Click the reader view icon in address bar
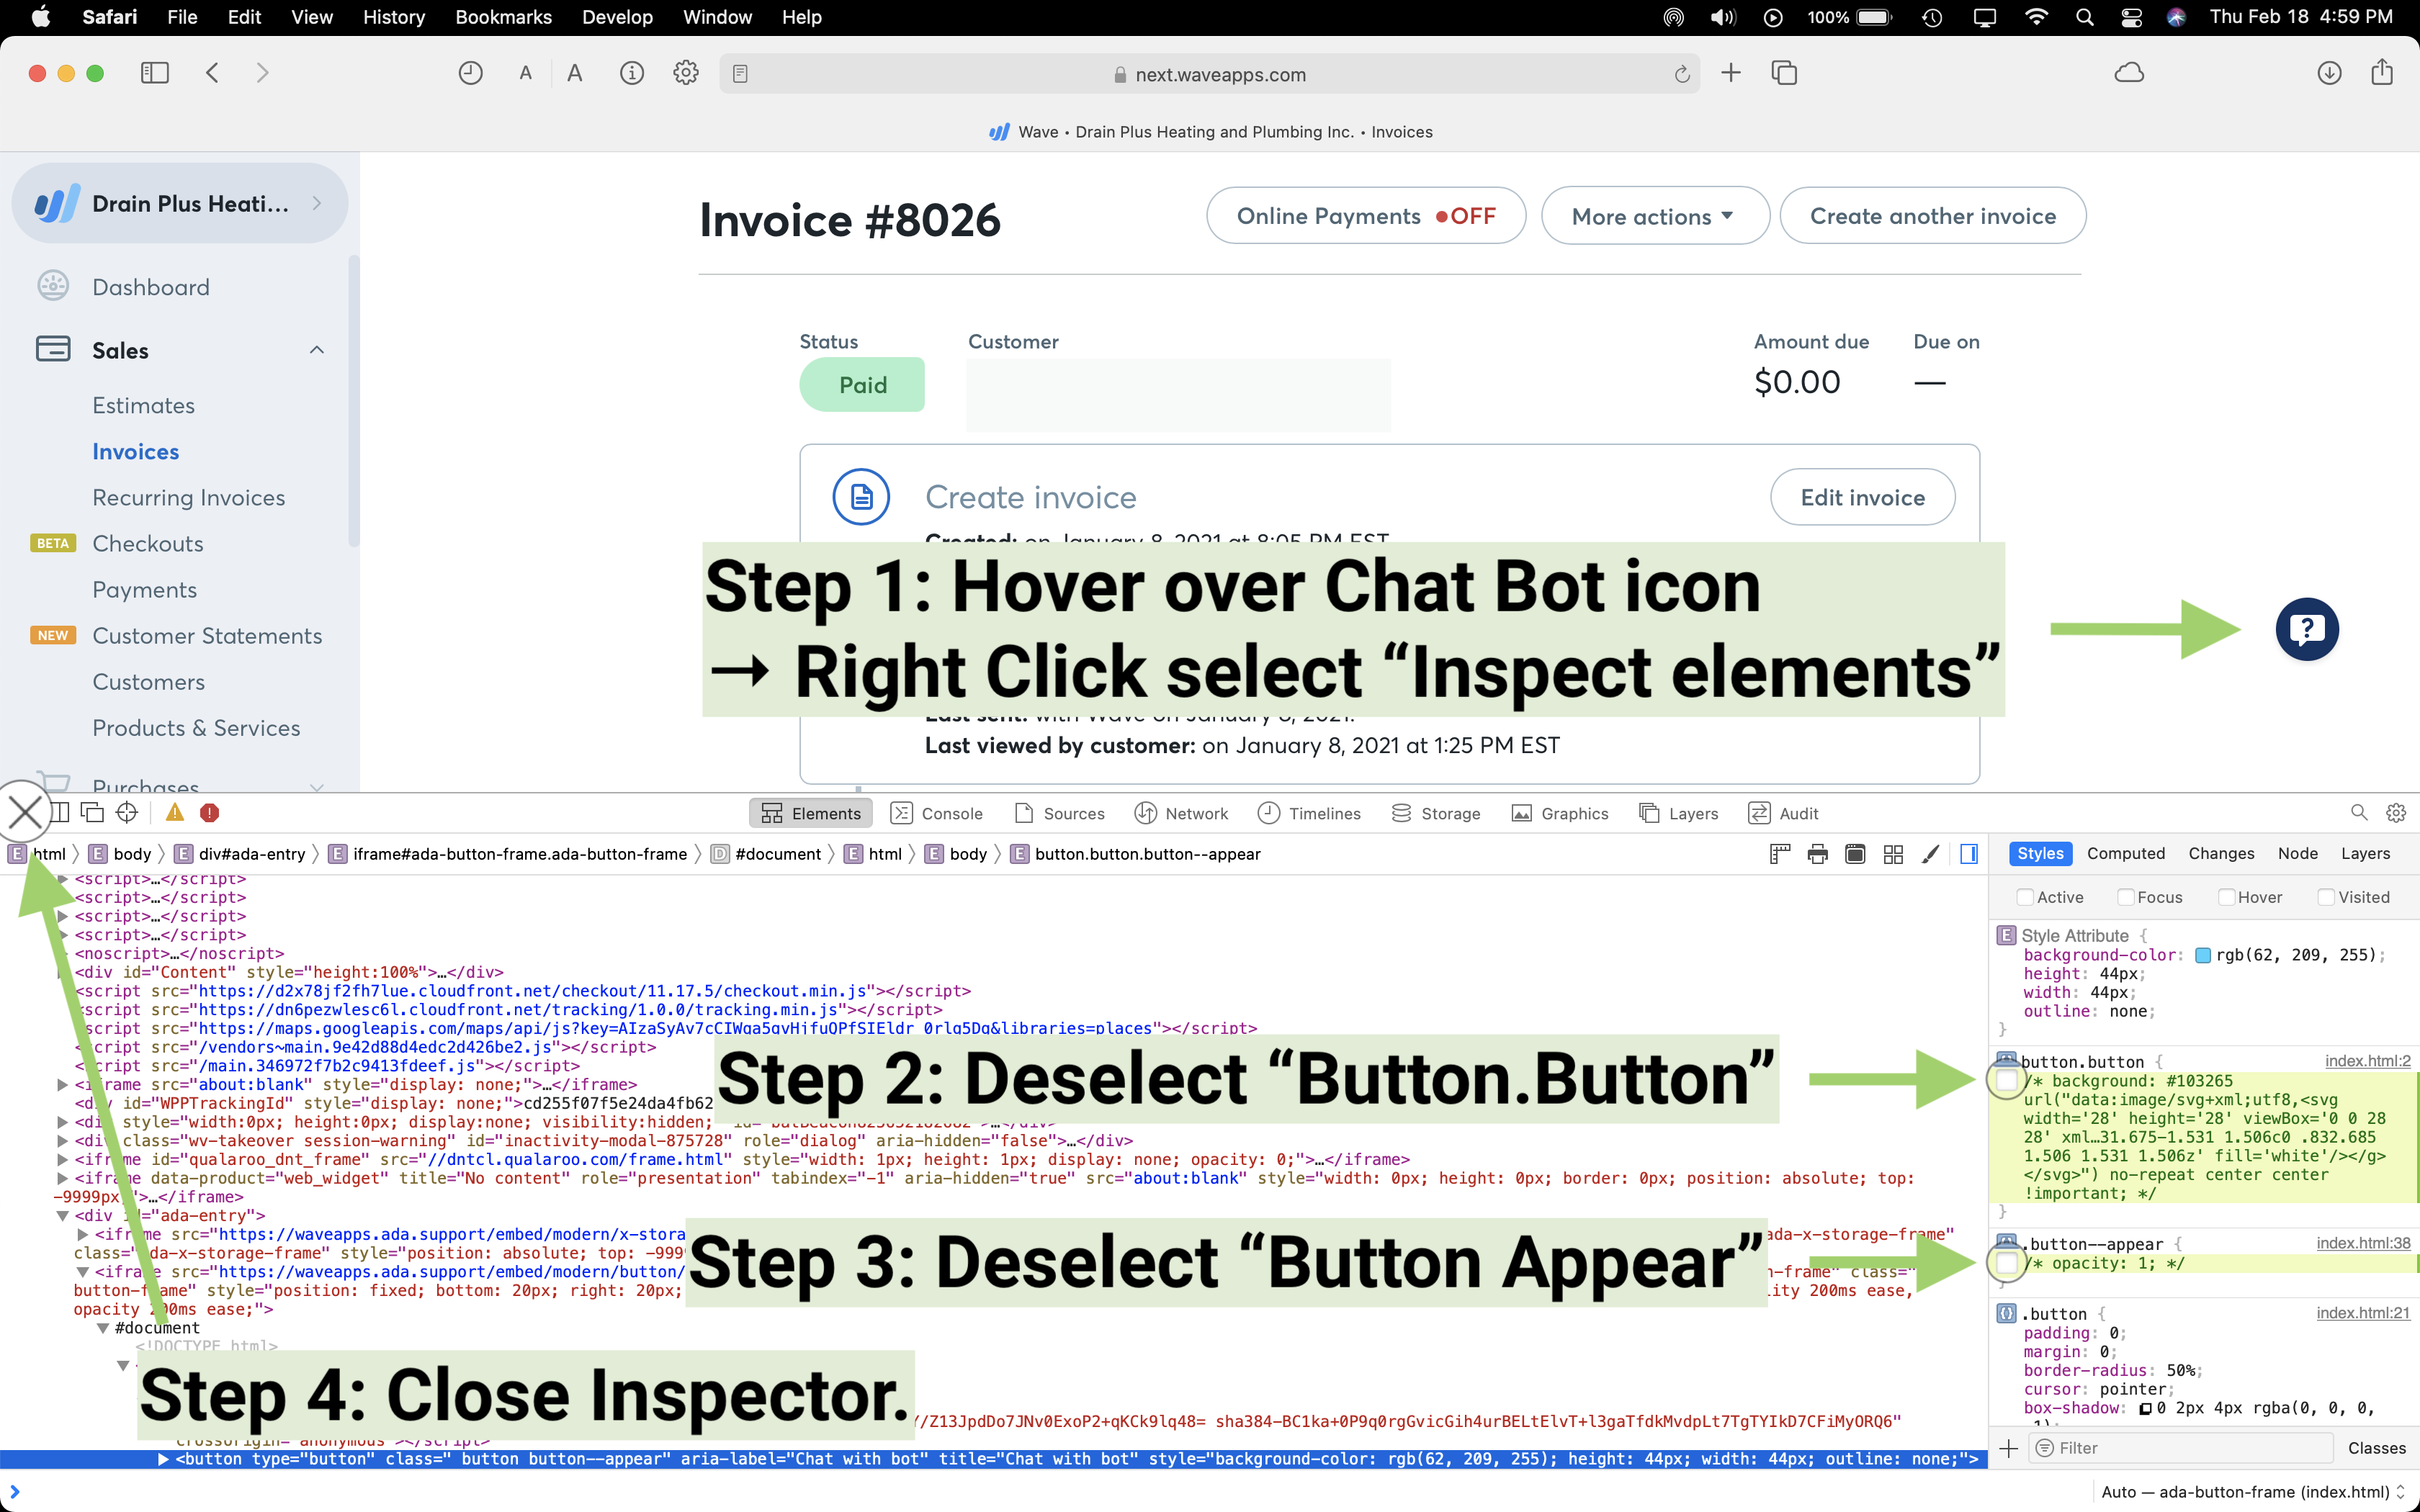2420x1512 pixels. tap(740, 74)
